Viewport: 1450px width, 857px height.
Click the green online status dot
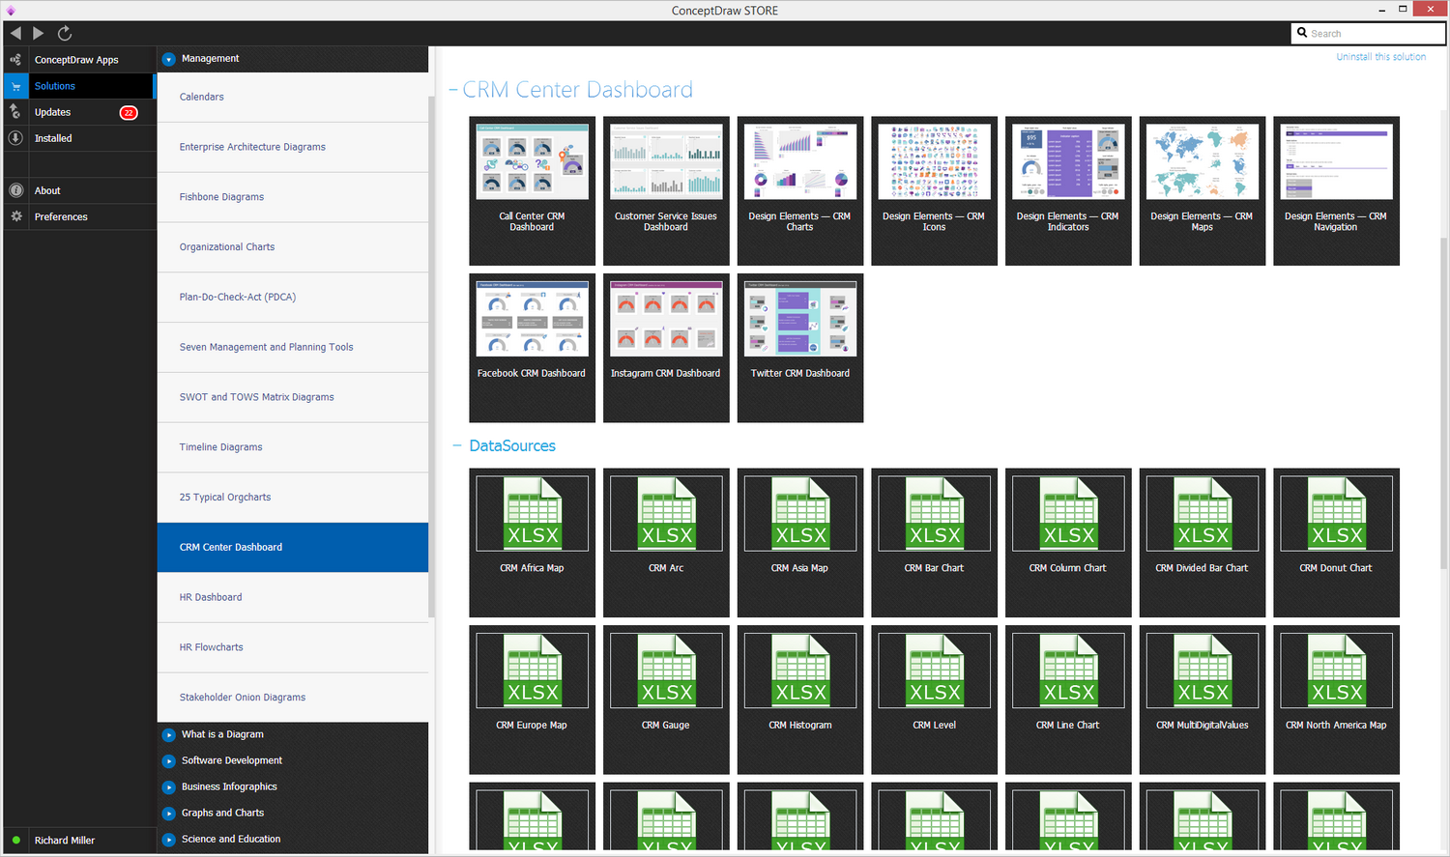click(16, 840)
